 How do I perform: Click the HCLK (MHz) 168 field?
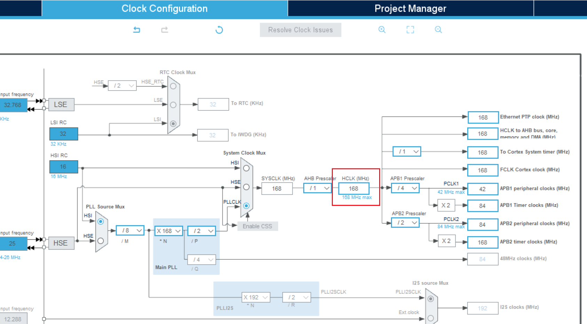pos(354,188)
